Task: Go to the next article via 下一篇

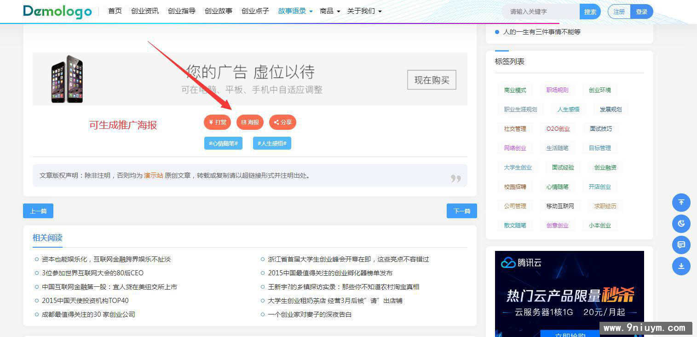Action: pos(461,210)
